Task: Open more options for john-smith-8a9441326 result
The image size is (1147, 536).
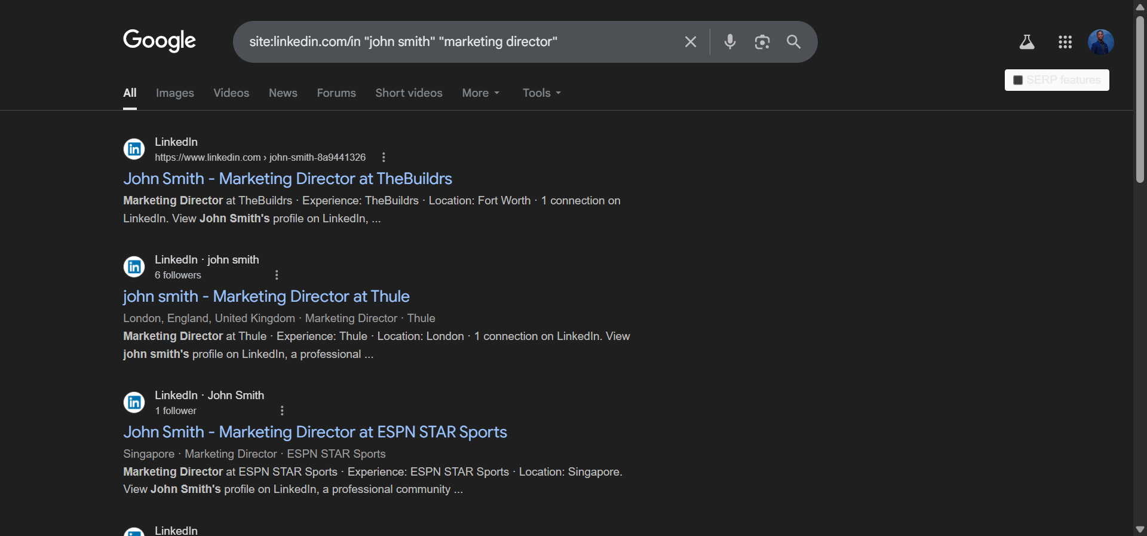Action: pyautogui.click(x=384, y=157)
